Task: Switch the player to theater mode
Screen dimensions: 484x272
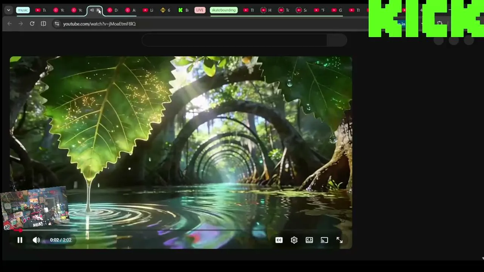Action: tap(309, 240)
